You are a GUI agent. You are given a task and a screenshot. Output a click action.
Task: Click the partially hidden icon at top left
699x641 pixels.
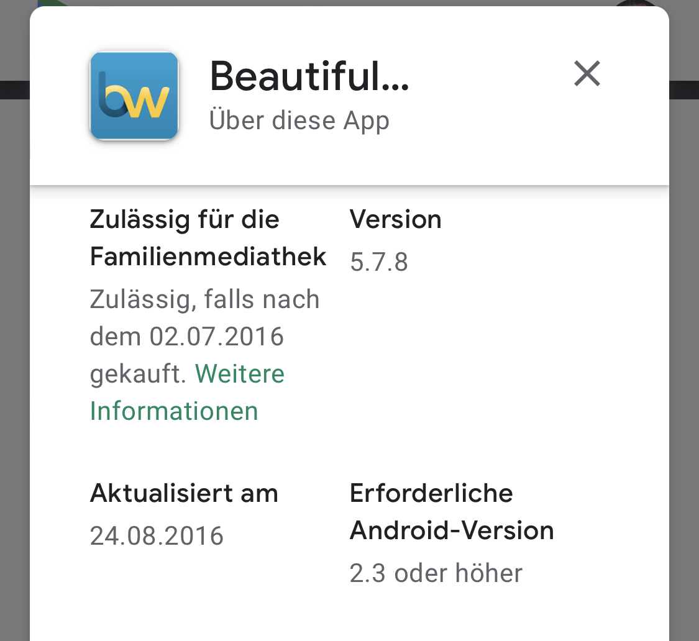53,4
